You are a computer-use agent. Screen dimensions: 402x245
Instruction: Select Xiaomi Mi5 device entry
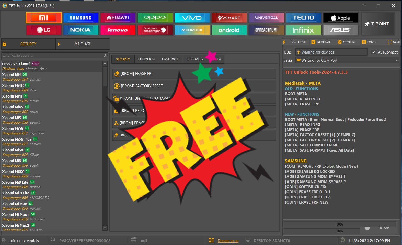pyautogui.click(x=52, y=120)
